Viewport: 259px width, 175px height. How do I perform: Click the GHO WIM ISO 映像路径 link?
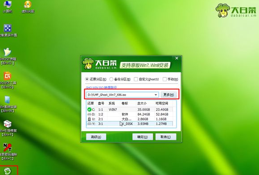[x=101, y=87]
